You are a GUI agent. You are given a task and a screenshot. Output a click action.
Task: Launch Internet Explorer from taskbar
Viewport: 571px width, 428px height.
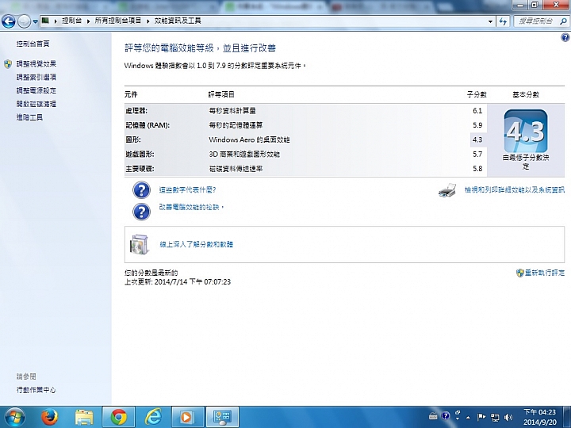tap(153, 417)
